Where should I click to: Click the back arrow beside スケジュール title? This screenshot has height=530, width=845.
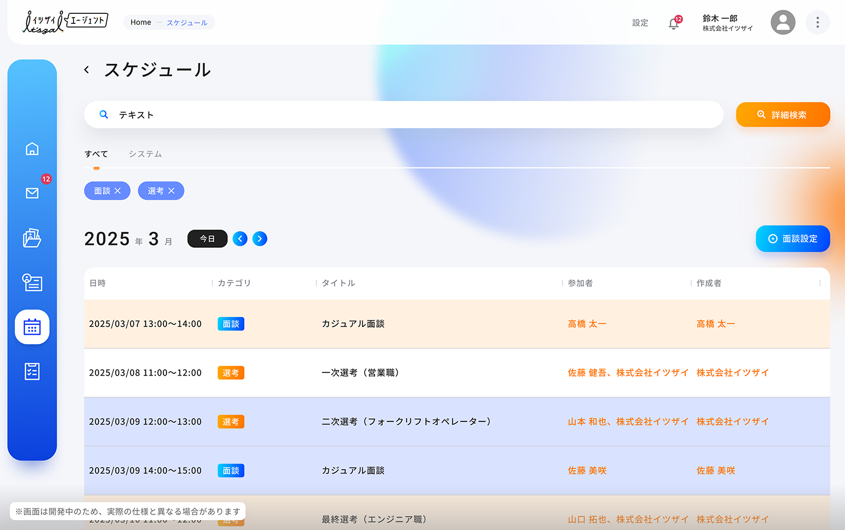(x=87, y=70)
